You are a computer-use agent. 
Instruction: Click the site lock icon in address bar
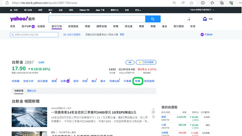(x=7, y=3)
